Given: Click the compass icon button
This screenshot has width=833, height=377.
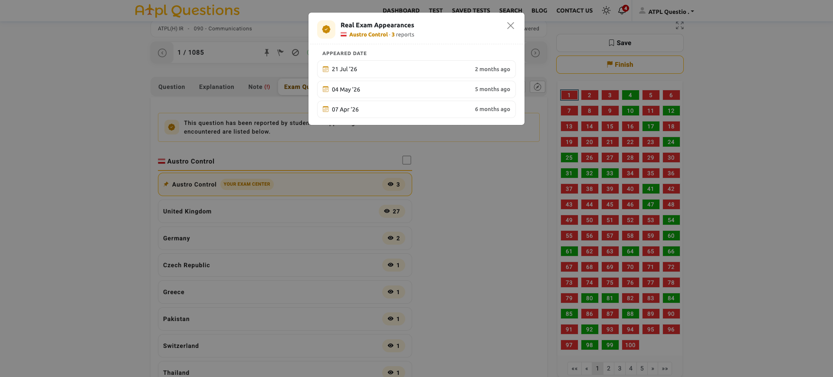Looking at the screenshot, I should click(538, 87).
